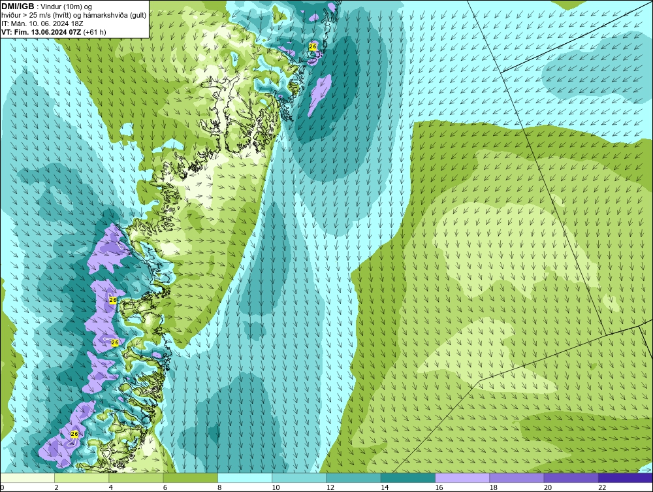This screenshot has width=653, height=492.
Task: Click the yellow 26 gust label on northeast coast
Action: pyautogui.click(x=313, y=46)
